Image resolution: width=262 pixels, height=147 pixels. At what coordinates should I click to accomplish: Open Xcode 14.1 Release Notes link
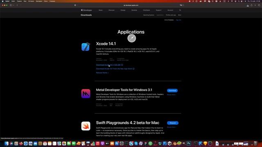tap(102, 73)
